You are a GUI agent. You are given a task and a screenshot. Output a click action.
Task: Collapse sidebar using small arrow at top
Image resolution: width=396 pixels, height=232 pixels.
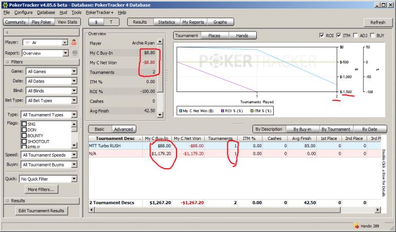point(7,32)
